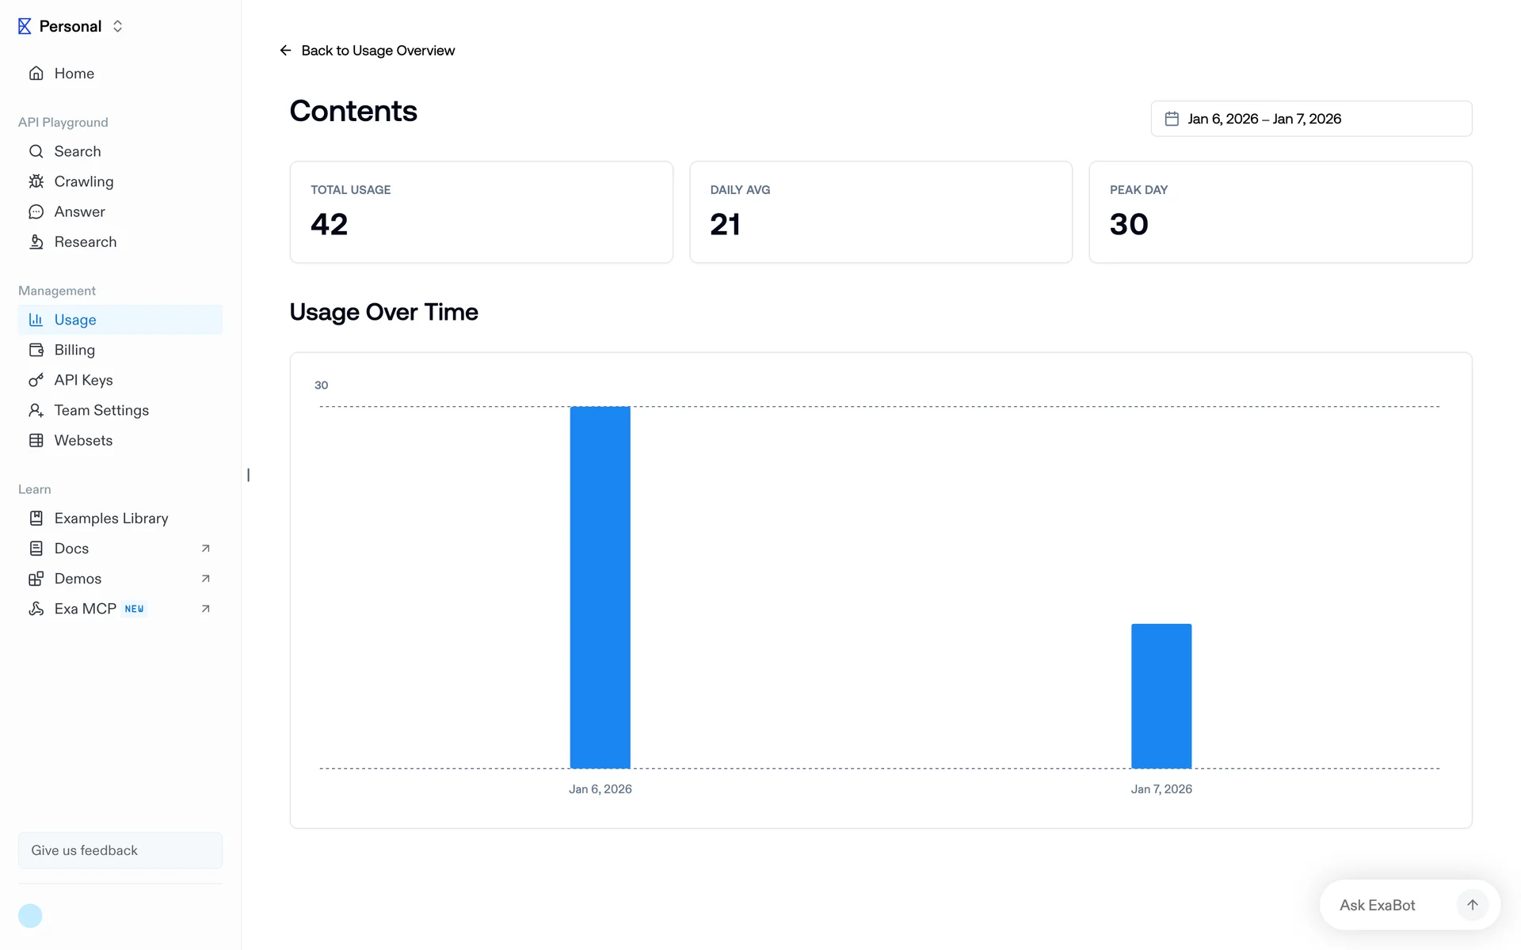Open the date range picker

click(x=1311, y=119)
